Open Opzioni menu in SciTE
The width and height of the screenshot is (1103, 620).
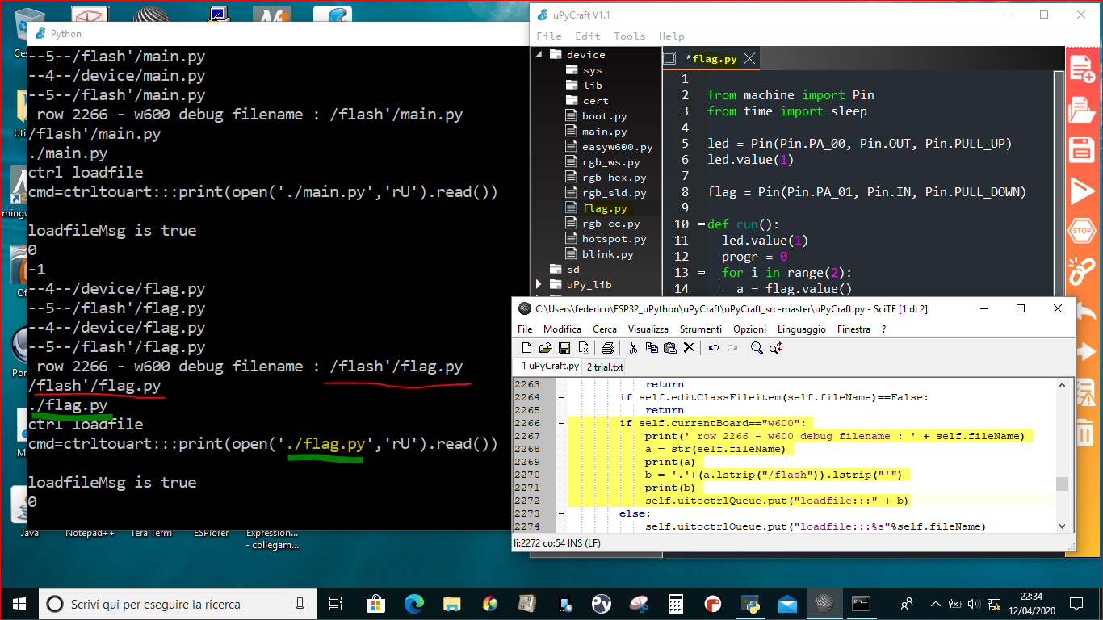[x=750, y=329]
